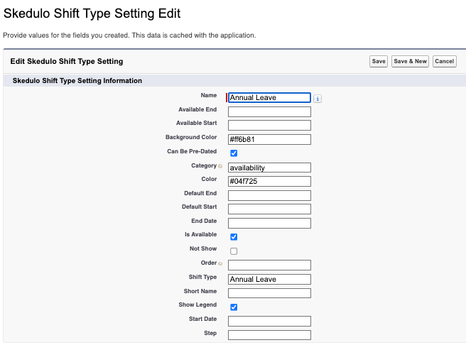Click the End Date input
466x345 pixels.
269,224
